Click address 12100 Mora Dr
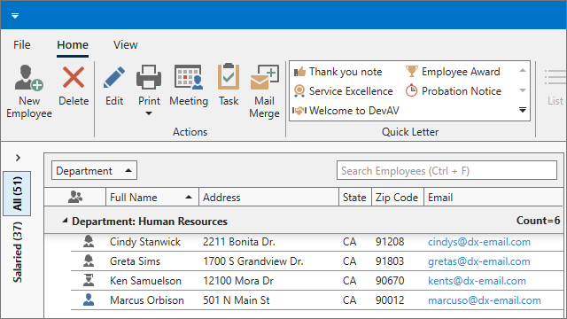567x319 pixels. 238,281
